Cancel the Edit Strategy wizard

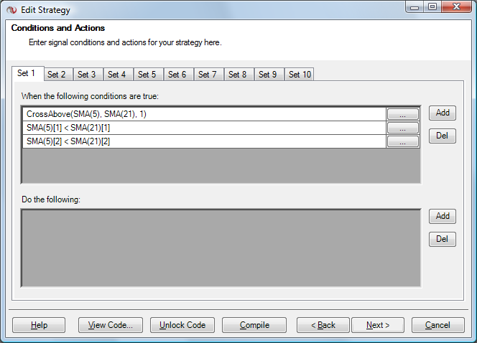coord(437,325)
